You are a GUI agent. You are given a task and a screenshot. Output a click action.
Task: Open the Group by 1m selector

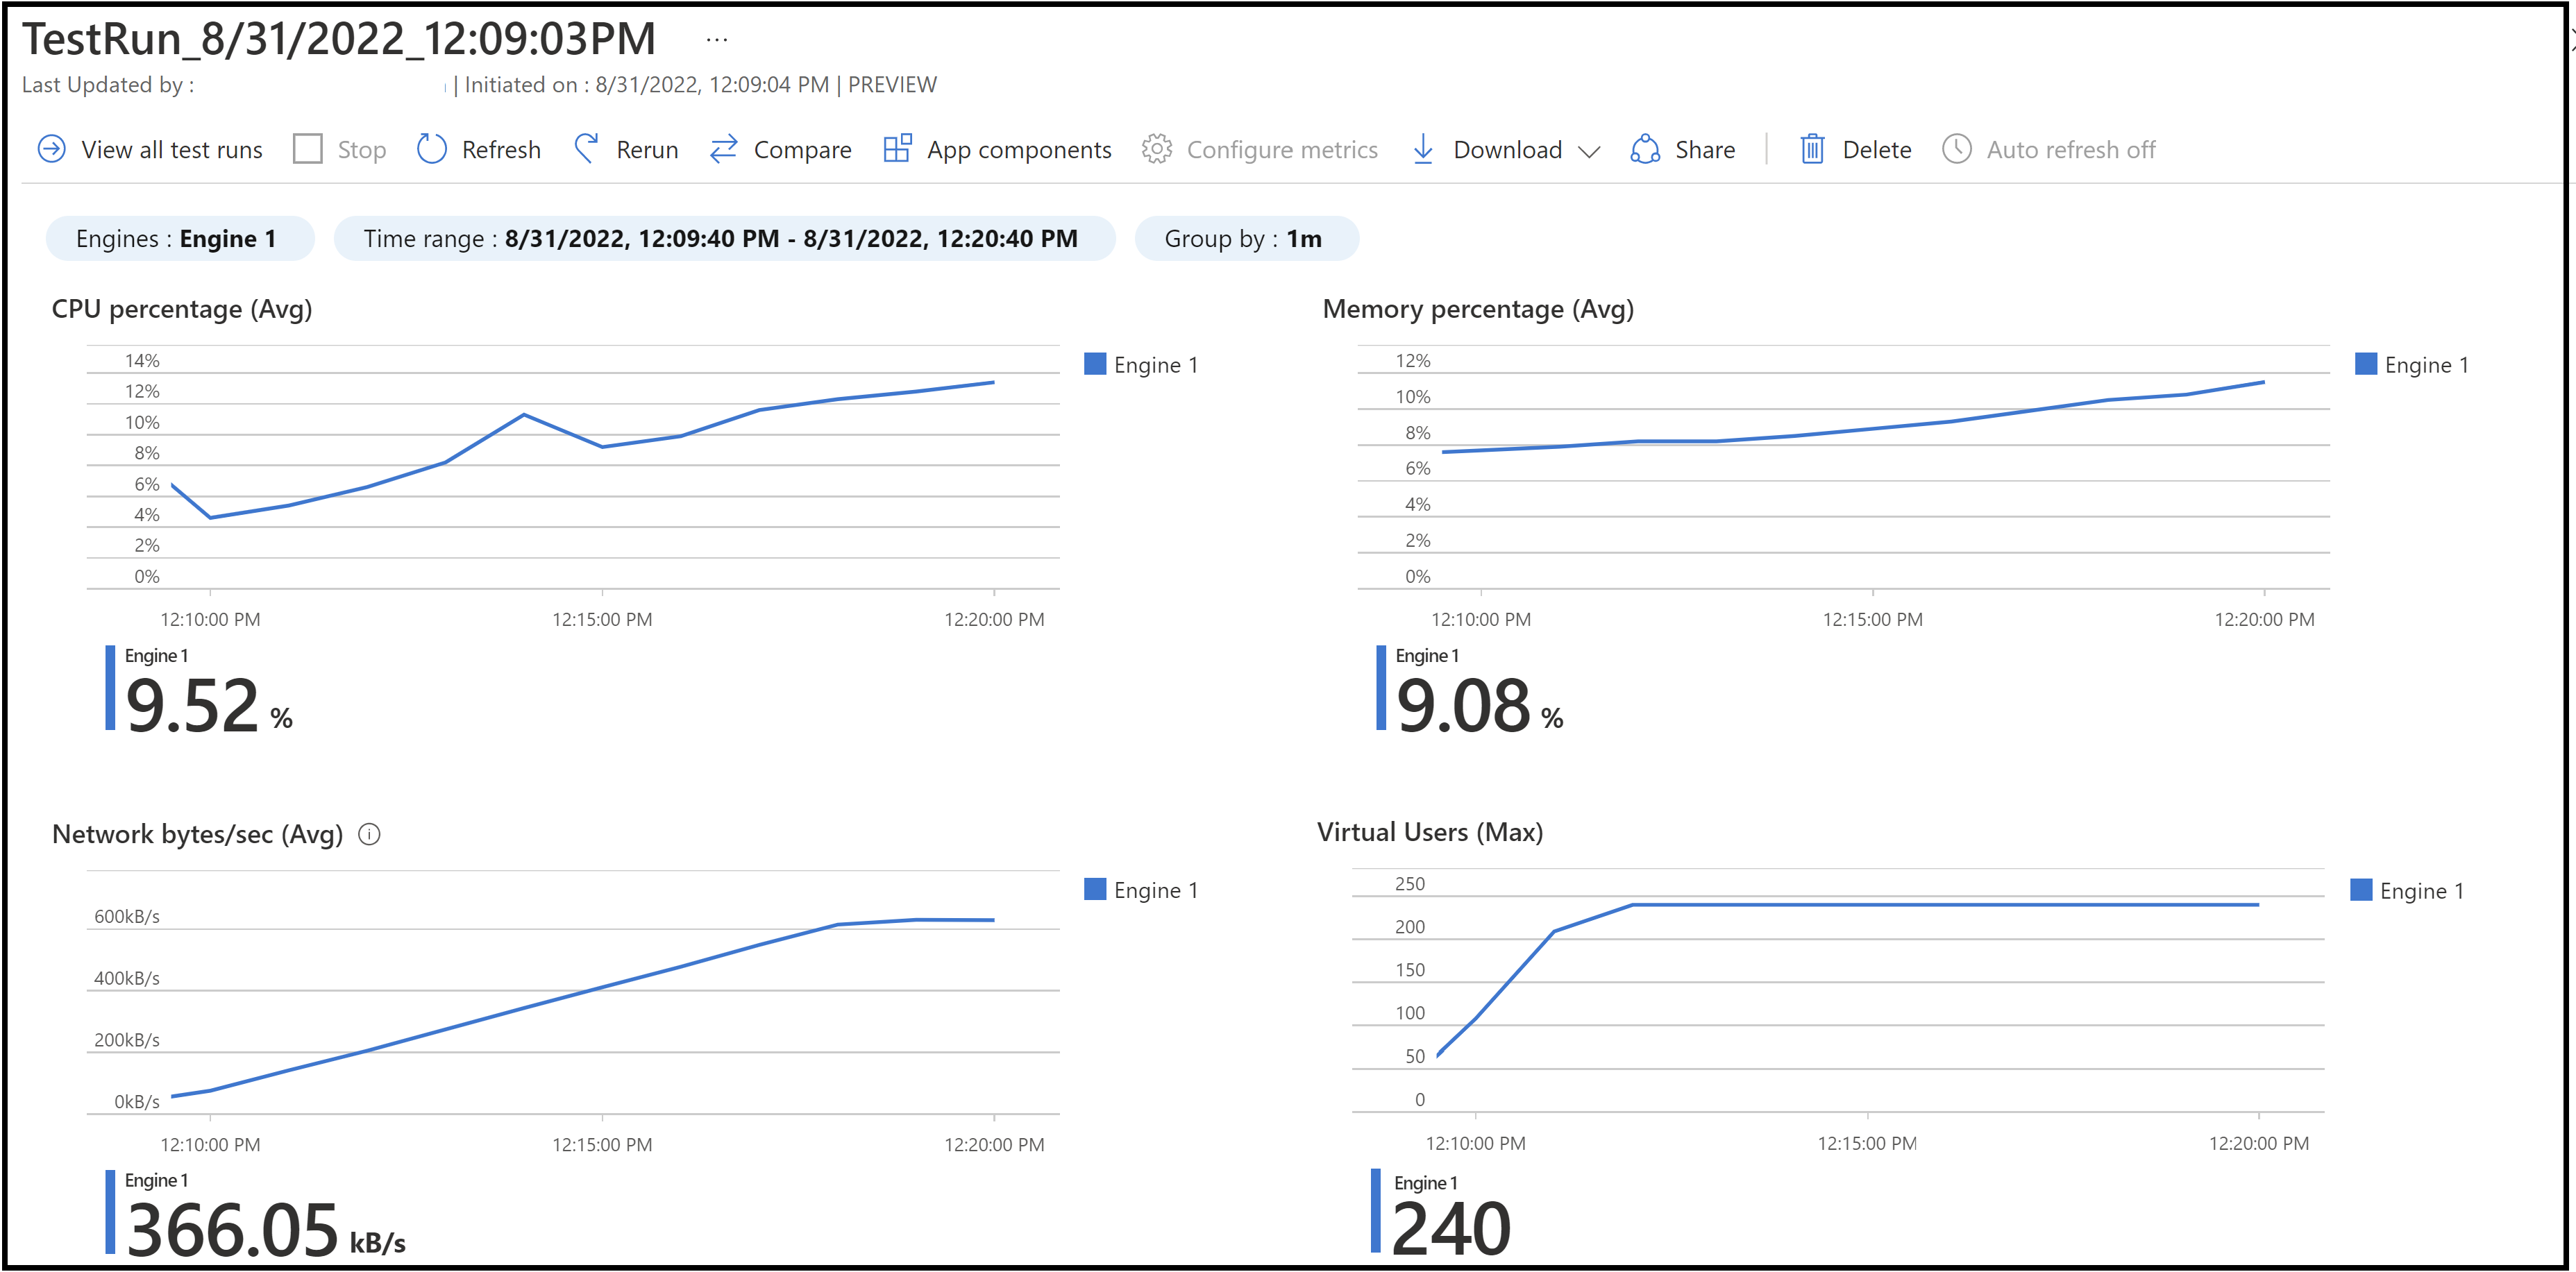pos(1245,239)
